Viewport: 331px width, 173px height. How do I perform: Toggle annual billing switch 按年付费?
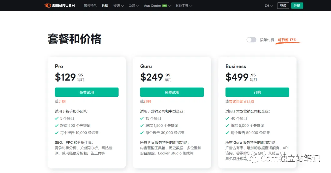coord(251,40)
